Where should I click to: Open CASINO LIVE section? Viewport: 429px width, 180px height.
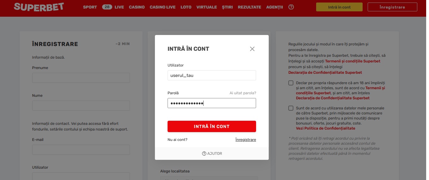[162, 7]
